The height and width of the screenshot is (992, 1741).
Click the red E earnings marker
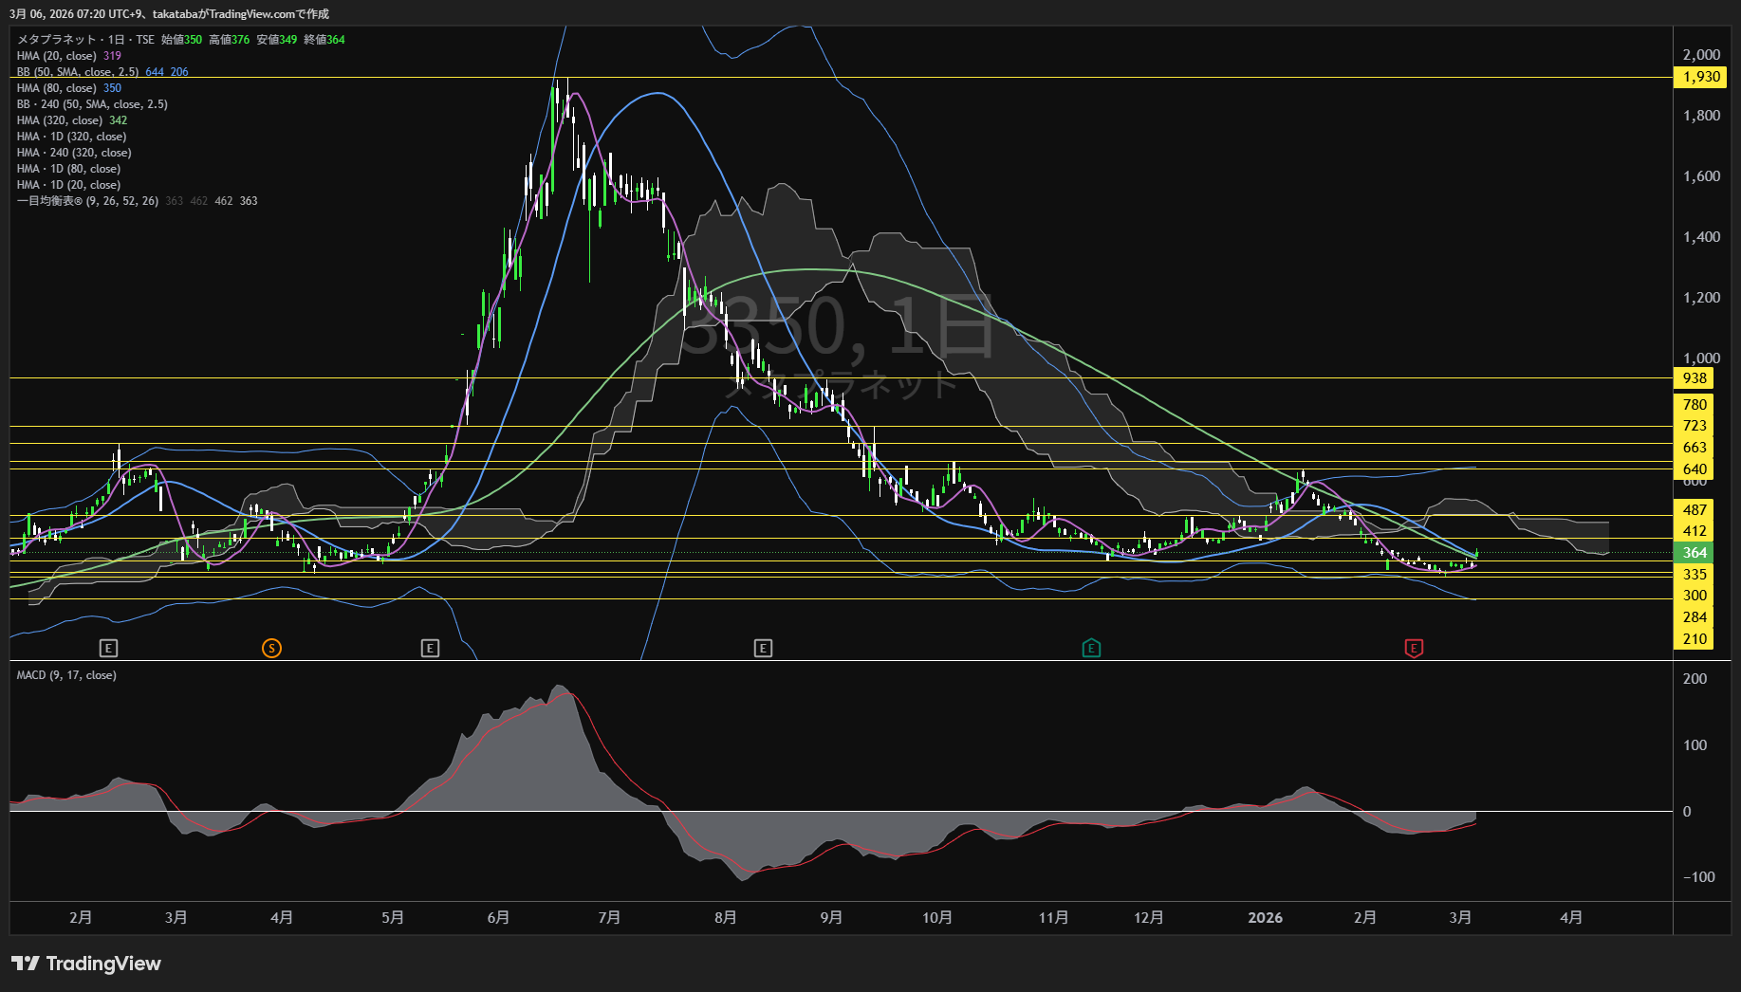1414,649
